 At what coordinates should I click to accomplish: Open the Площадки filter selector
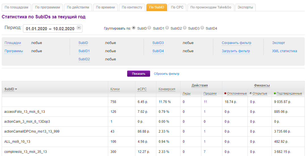coord(13,43)
